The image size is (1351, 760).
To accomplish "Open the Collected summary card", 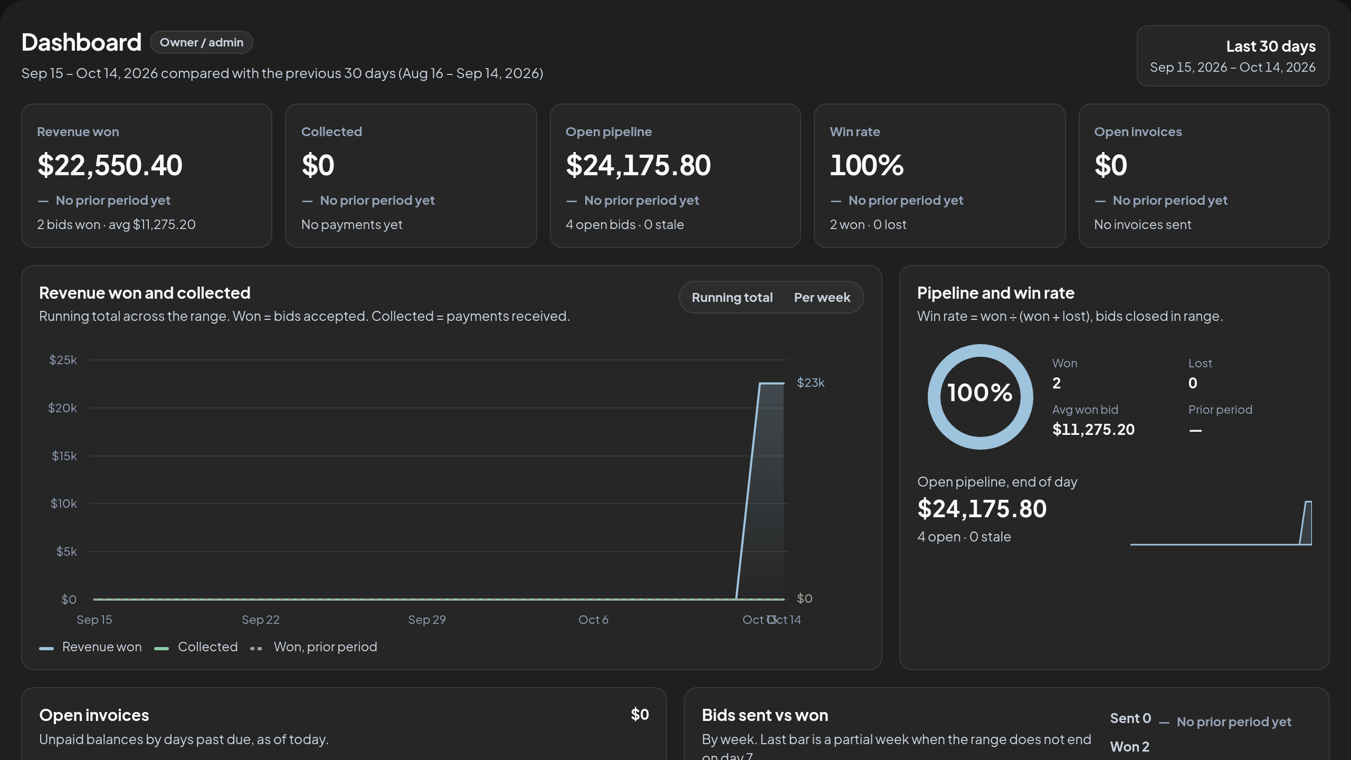I will [x=411, y=176].
